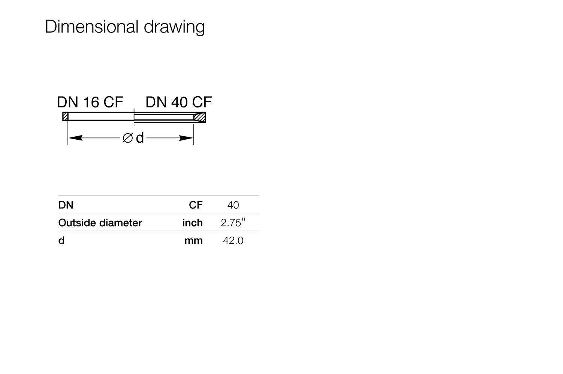This screenshot has width=563, height=374.
Task: Click the 2.75" value cell
Action: [233, 223]
